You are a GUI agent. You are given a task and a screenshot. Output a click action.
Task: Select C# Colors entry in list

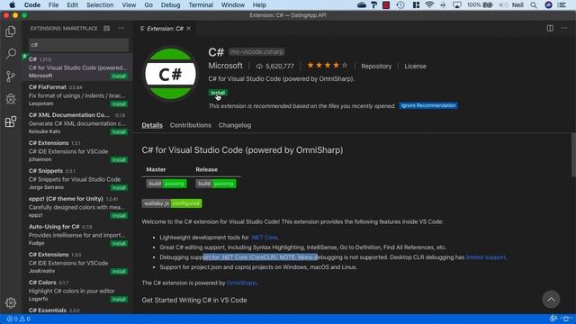(x=77, y=290)
